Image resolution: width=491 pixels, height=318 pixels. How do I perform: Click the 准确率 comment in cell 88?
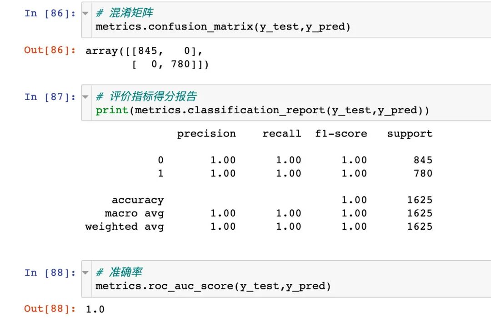coord(119,272)
